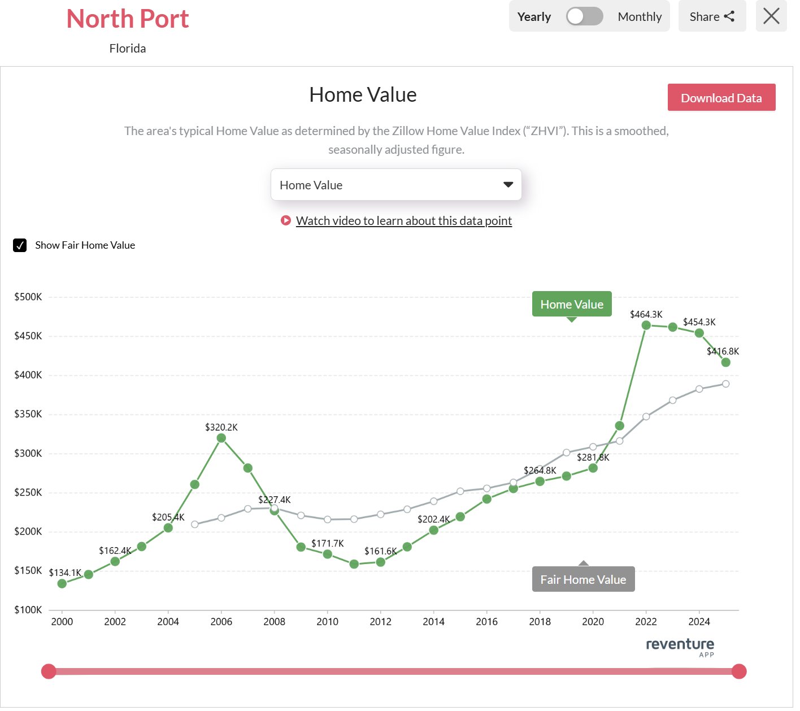Click the $161.6K data point for 2012

click(381, 562)
